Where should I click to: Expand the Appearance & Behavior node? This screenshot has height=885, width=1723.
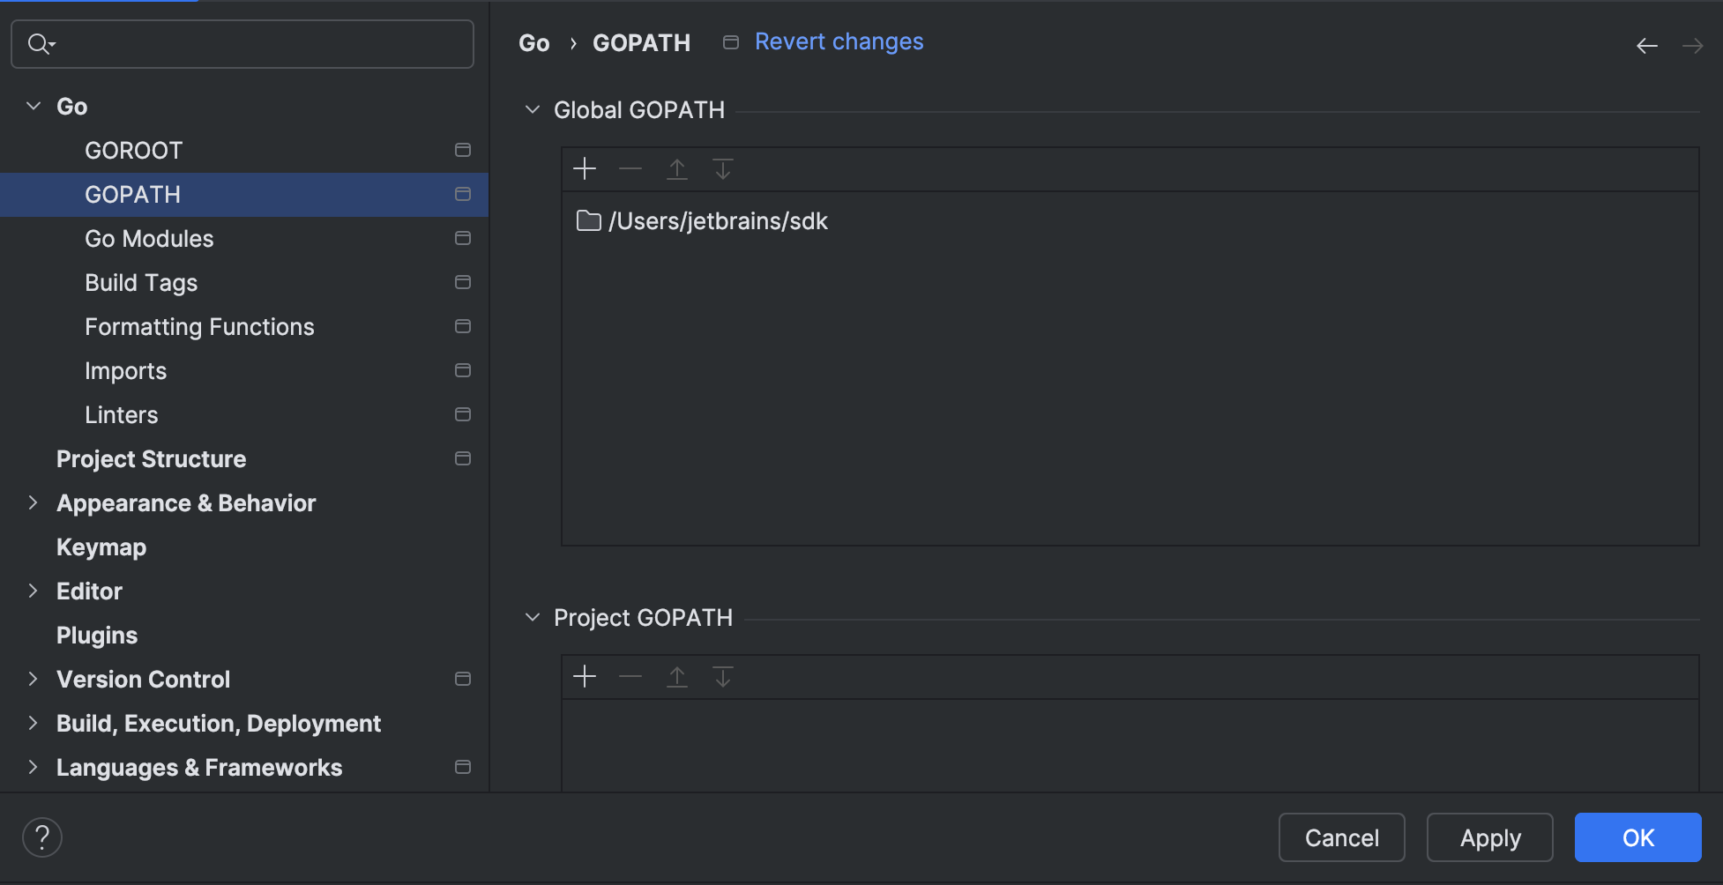pyautogui.click(x=33, y=502)
